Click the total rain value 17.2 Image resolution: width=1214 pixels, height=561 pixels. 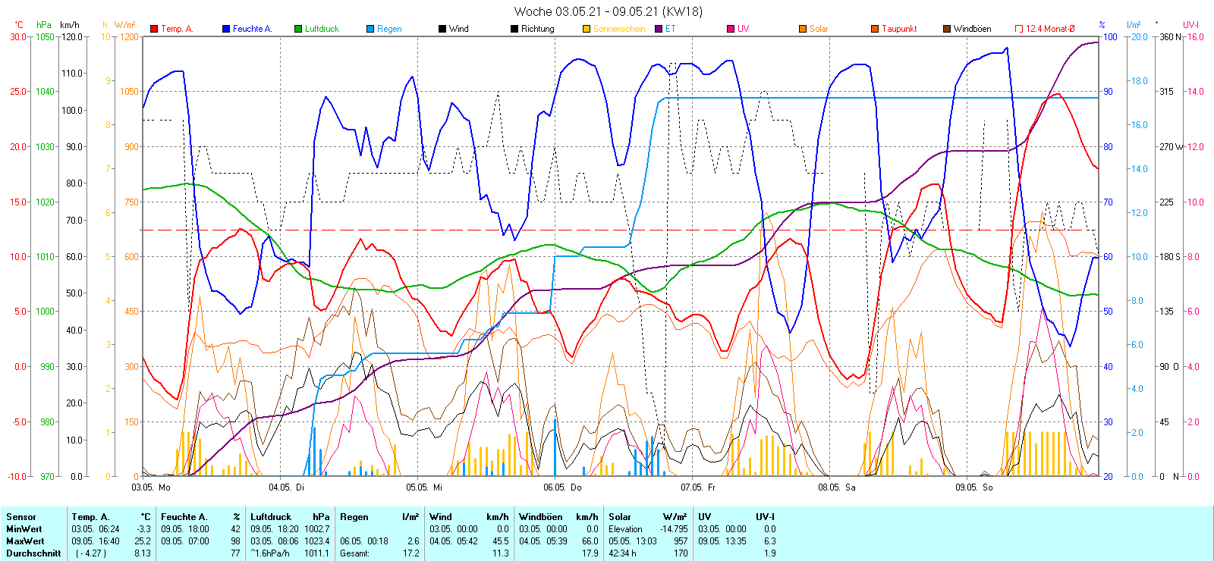410,553
